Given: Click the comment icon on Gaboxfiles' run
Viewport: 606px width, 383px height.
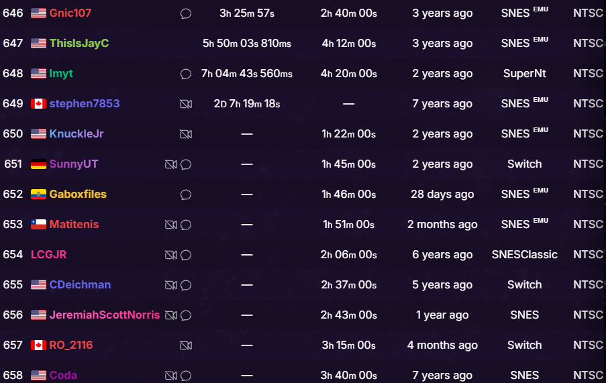Looking at the screenshot, I should [186, 195].
